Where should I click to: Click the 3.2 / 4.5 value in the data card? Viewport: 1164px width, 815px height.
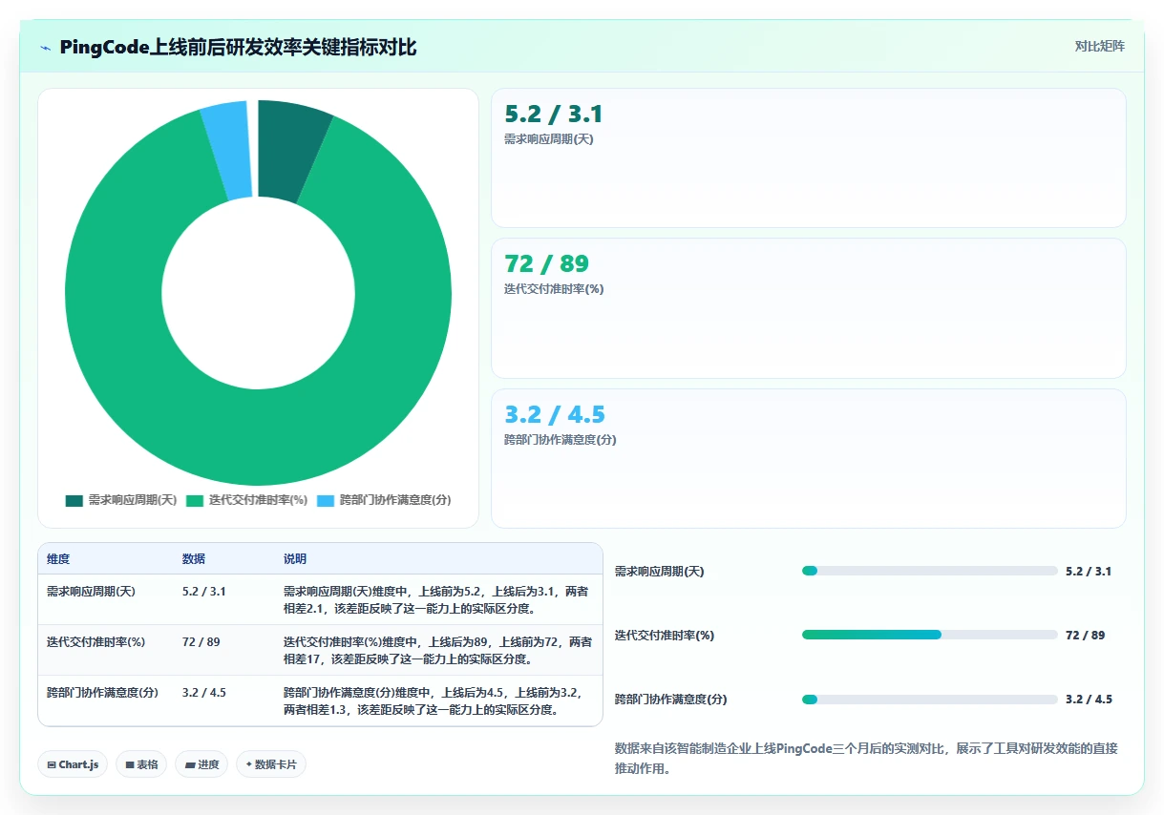point(555,414)
